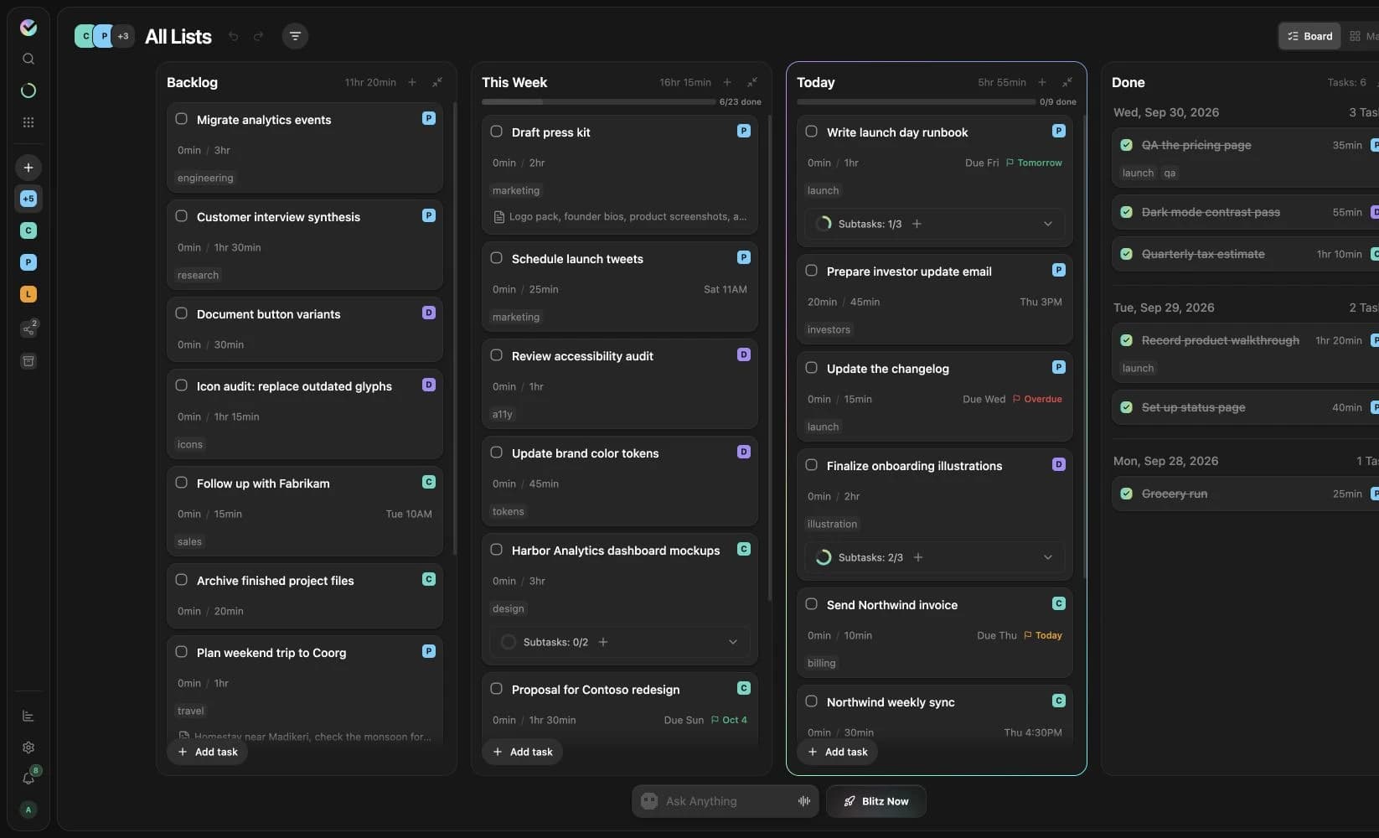Click the plus create button in sidebar
This screenshot has width=1379, height=838.
point(28,168)
